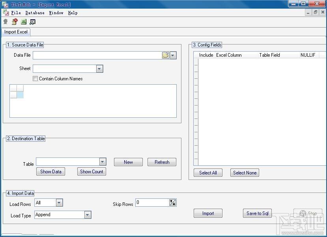Click the query glasses toolbar icon
The image size is (327, 237).
click(x=32, y=22)
